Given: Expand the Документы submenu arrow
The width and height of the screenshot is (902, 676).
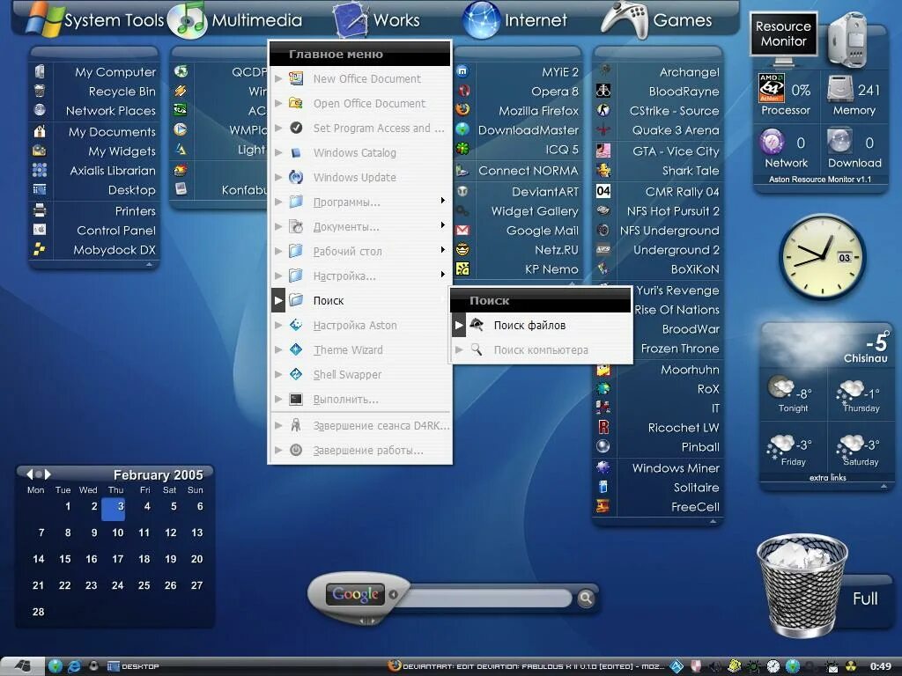Looking at the screenshot, I should [442, 224].
